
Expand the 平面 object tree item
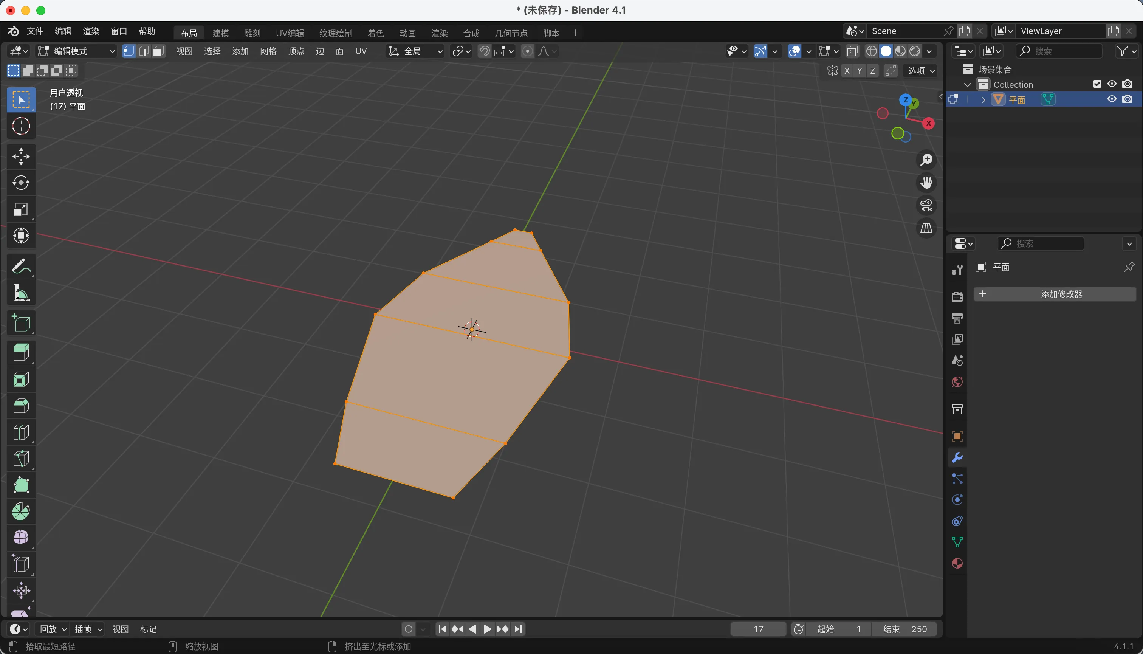[983, 100]
